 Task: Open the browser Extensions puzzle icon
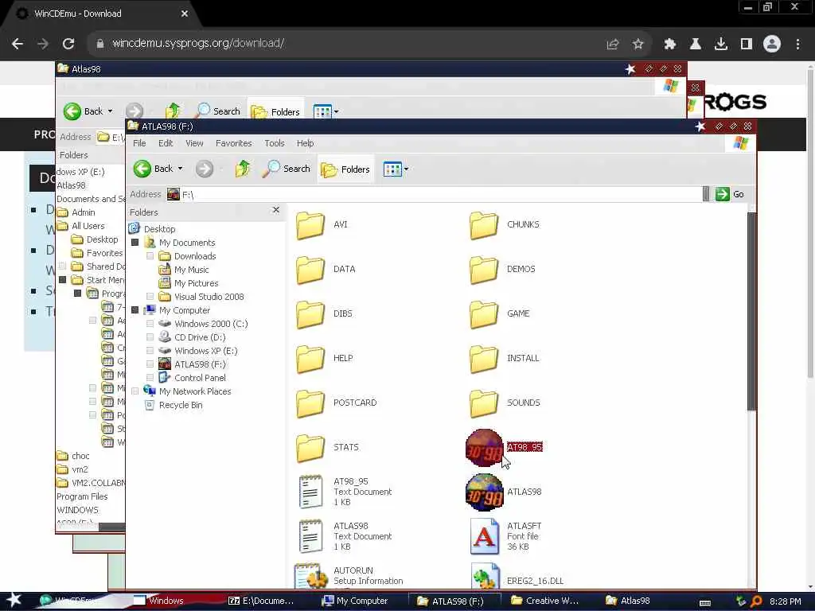pos(669,45)
